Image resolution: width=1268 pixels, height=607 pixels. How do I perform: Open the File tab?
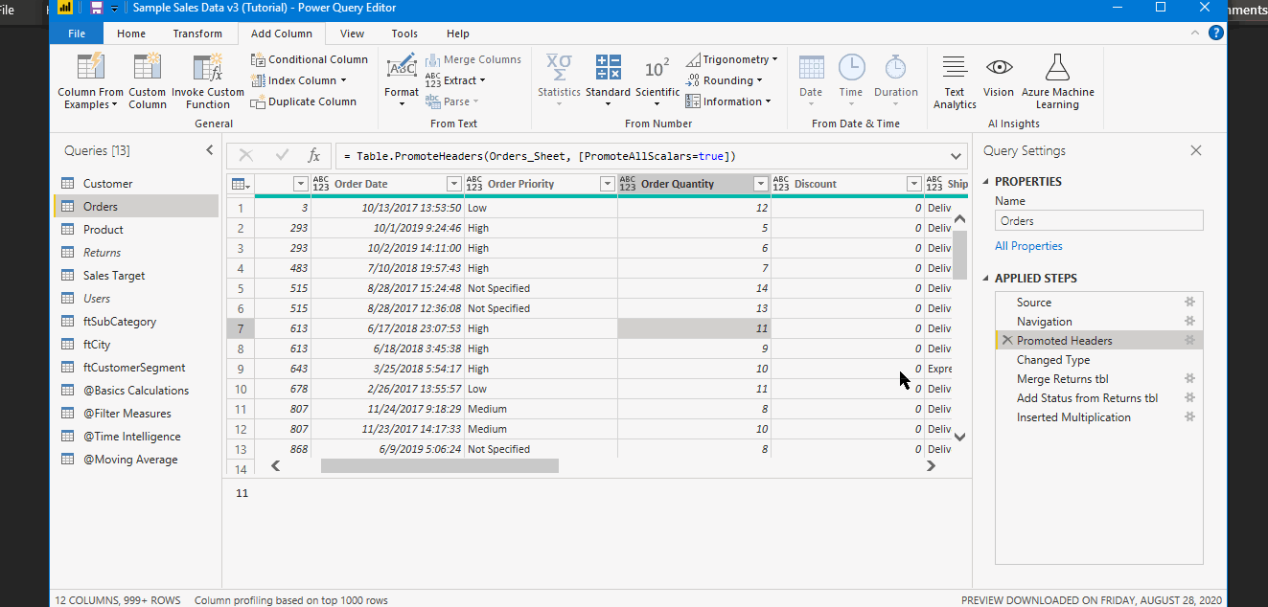click(78, 34)
